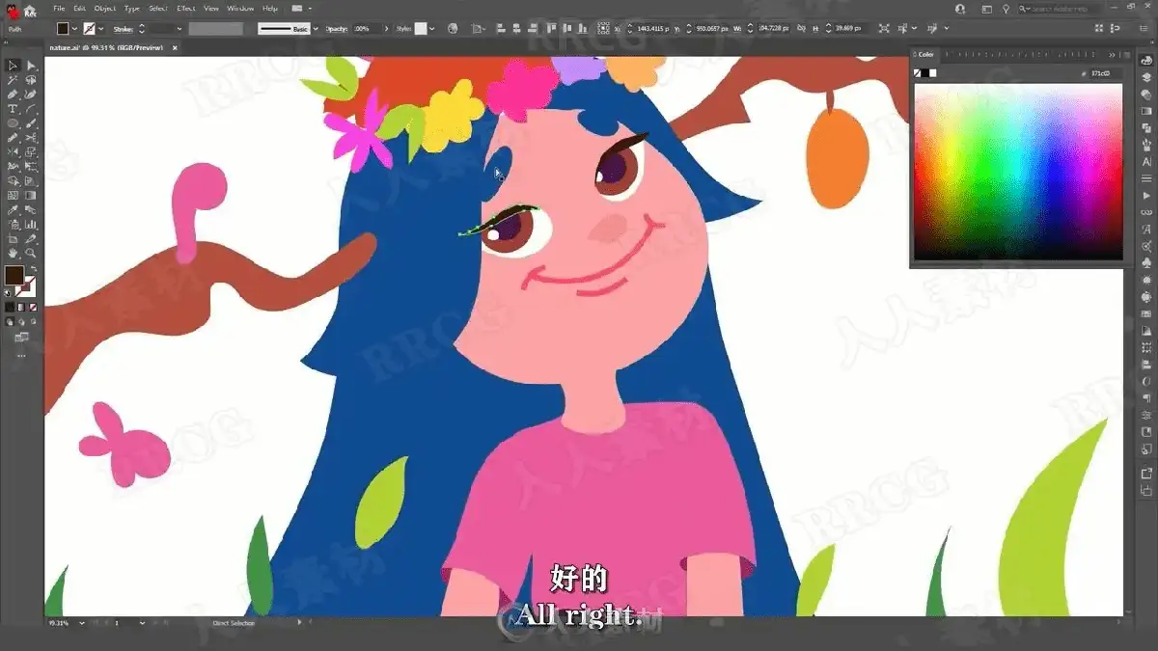
Task: Open Recolor Artwork from the control bar
Action: (x=453, y=29)
